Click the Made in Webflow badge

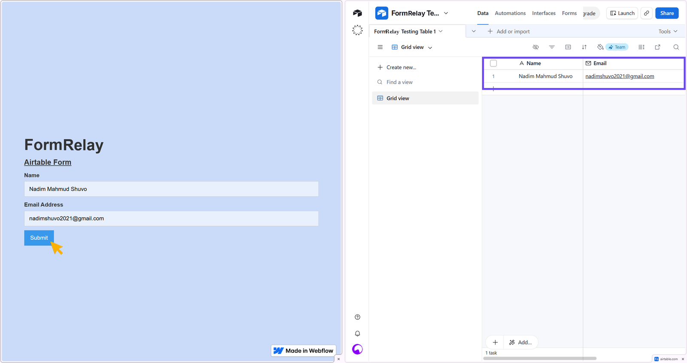[304, 351]
